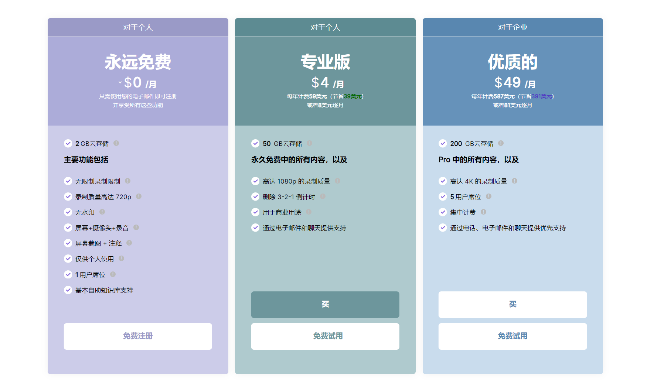Click the checkmark next to 用于商业用途
The image size is (647, 390).
tap(255, 212)
